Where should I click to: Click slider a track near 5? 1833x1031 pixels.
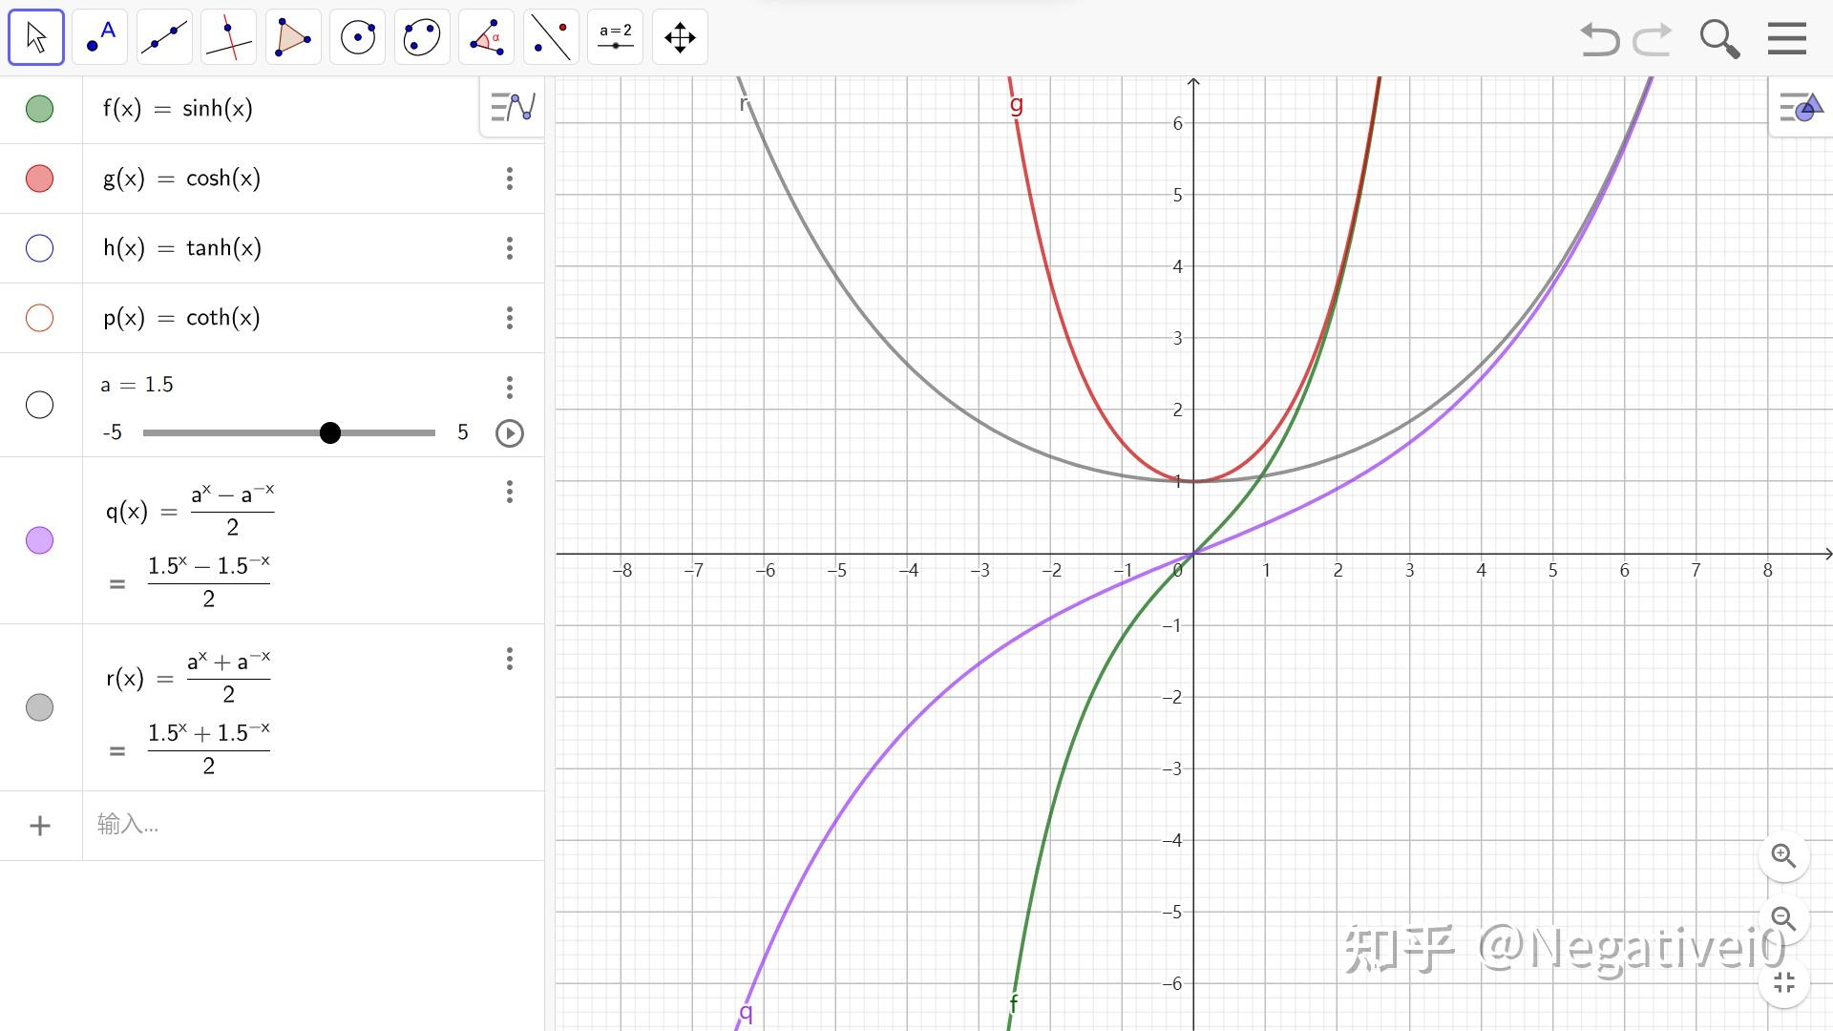click(428, 433)
